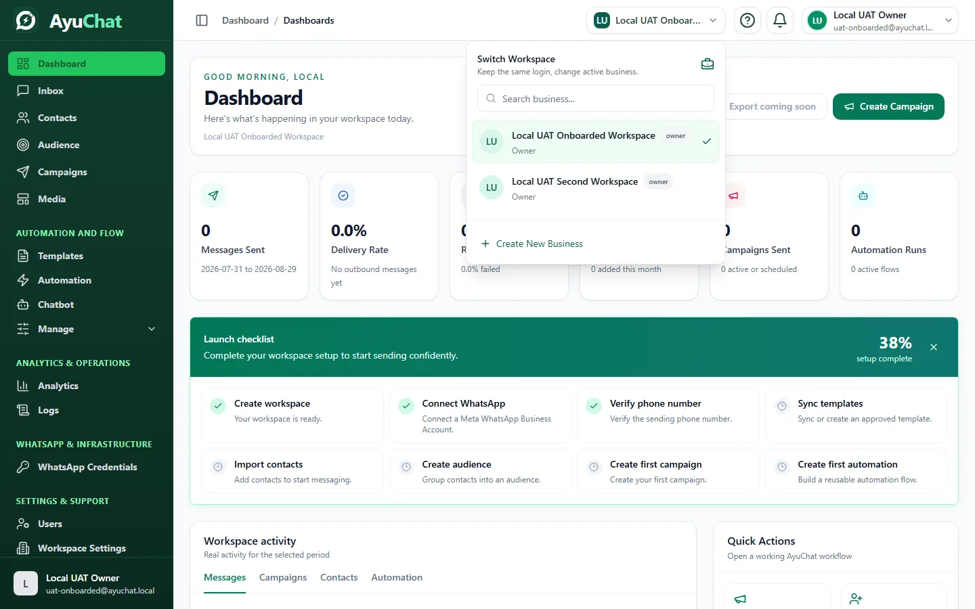Click the Manage sliders icon in sidebar

click(x=23, y=329)
